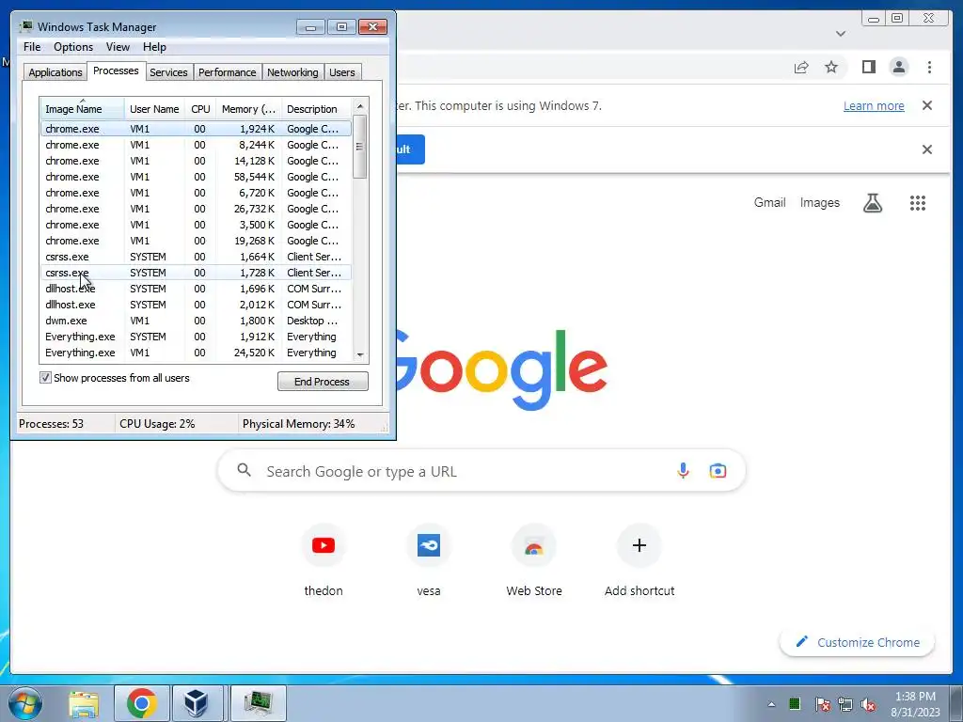Select chrome.exe row using 58,544 K
The height and width of the screenshot is (722, 963).
click(196, 177)
